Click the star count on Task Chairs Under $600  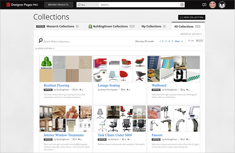pyautogui.click(x=129, y=139)
